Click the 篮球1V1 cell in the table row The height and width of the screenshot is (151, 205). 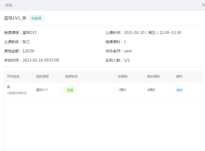pos(42,90)
